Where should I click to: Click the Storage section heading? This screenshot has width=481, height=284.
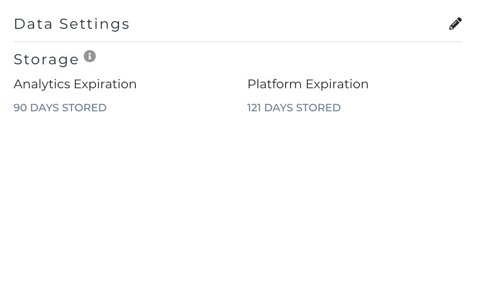coord(46,59)
